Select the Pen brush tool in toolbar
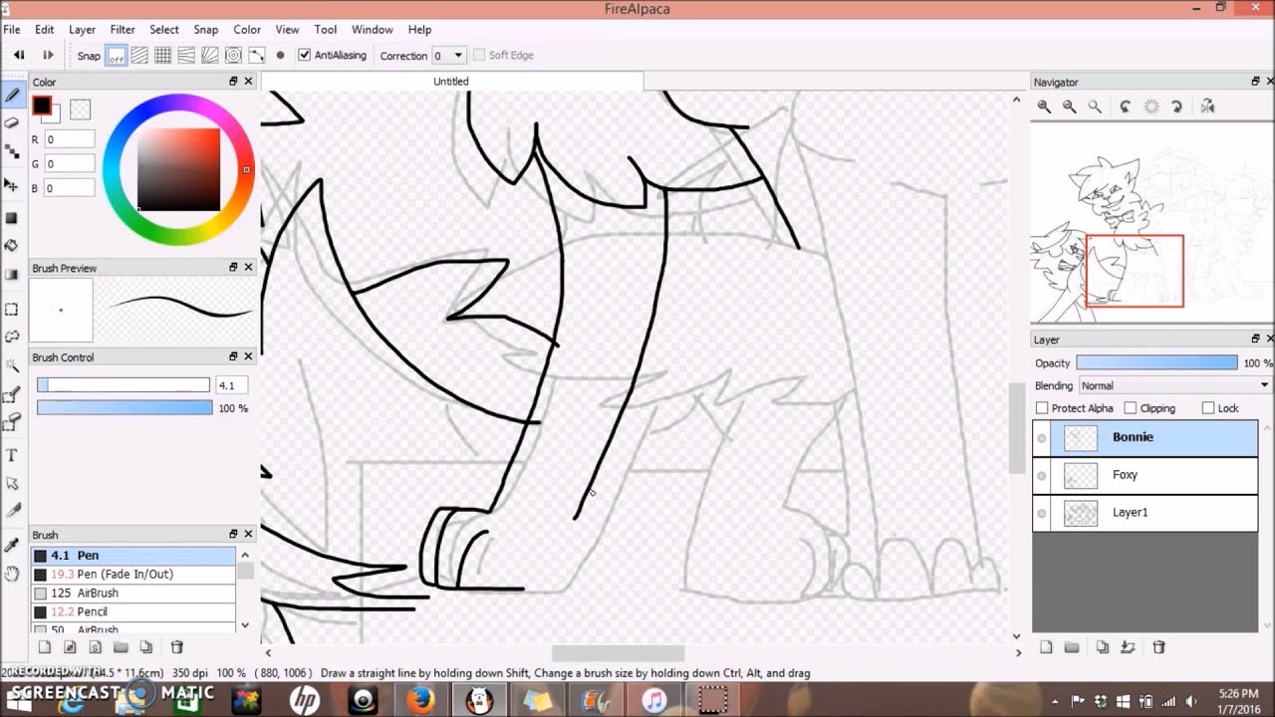The height and width of the screenshot is (717, 1275). click(12, 96)
